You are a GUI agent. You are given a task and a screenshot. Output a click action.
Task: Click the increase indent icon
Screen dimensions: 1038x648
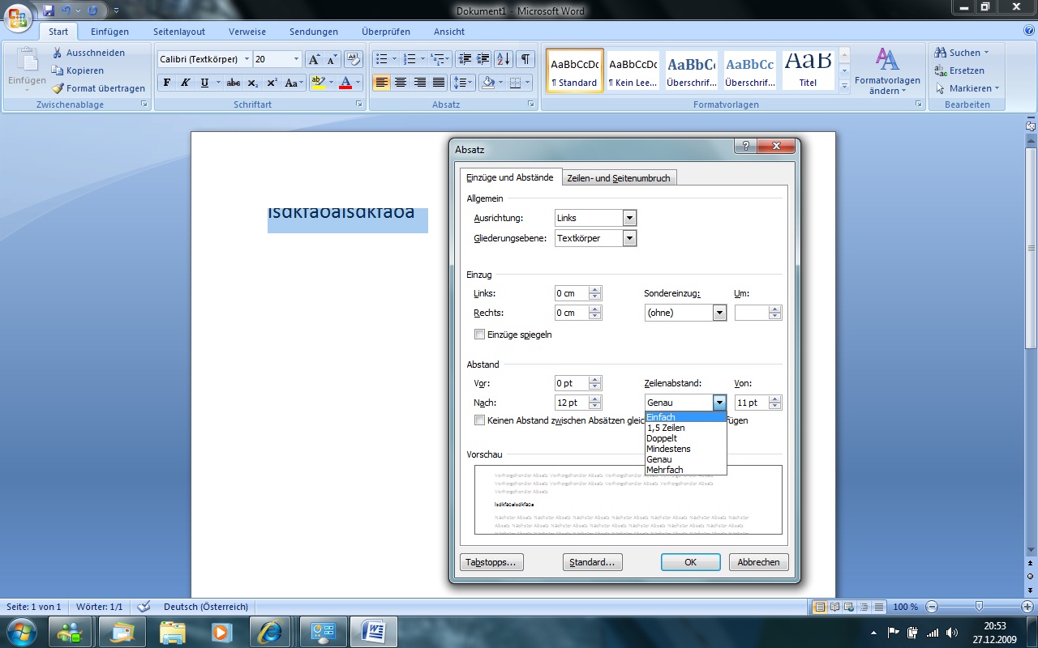[x=483, y=59]
